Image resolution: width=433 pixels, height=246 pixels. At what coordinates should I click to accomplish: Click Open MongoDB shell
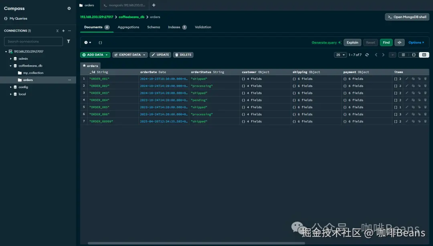tap(407, 17)
